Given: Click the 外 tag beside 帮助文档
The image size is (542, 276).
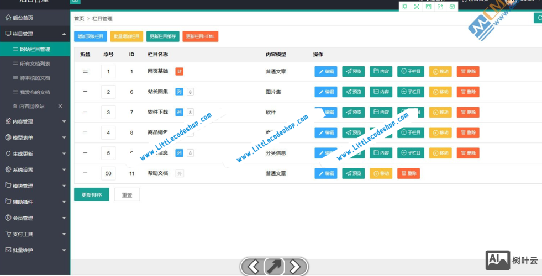Looking at the screenshot, I should click(179, 173).
